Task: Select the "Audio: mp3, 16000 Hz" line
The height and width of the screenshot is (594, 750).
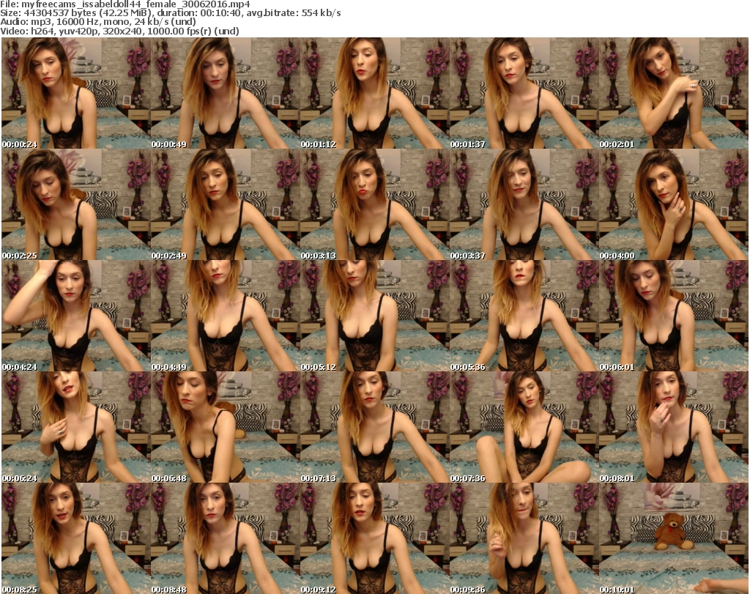Action: point(98,22)
